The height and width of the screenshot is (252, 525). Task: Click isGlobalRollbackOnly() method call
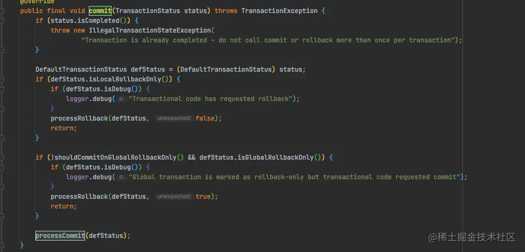tap(279, 157)
